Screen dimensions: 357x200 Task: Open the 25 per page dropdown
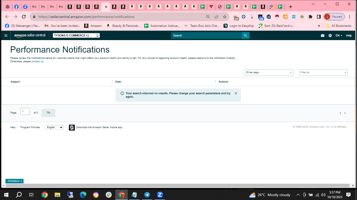click(269, 73)
